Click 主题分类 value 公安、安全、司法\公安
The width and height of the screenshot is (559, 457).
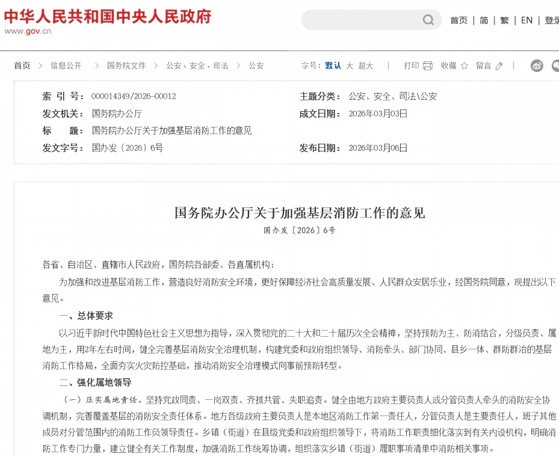(392, 96)
